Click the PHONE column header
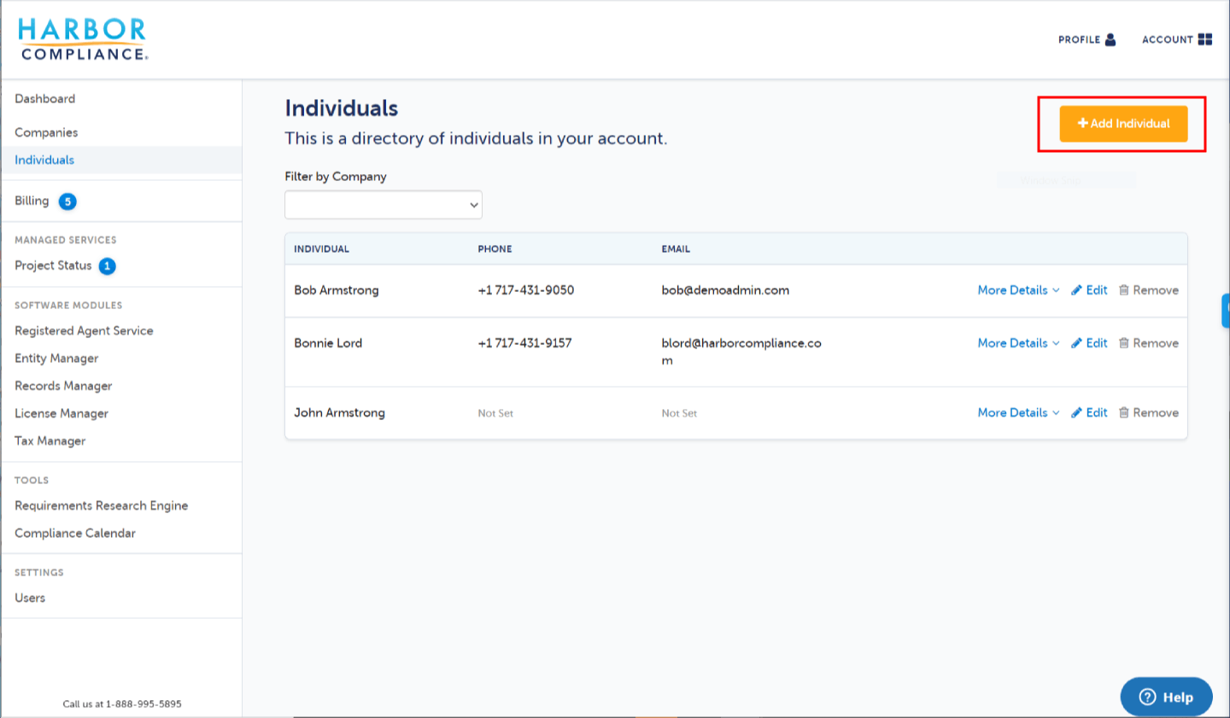Screen dimensions: 1230x718 click(x=495, y=249)
